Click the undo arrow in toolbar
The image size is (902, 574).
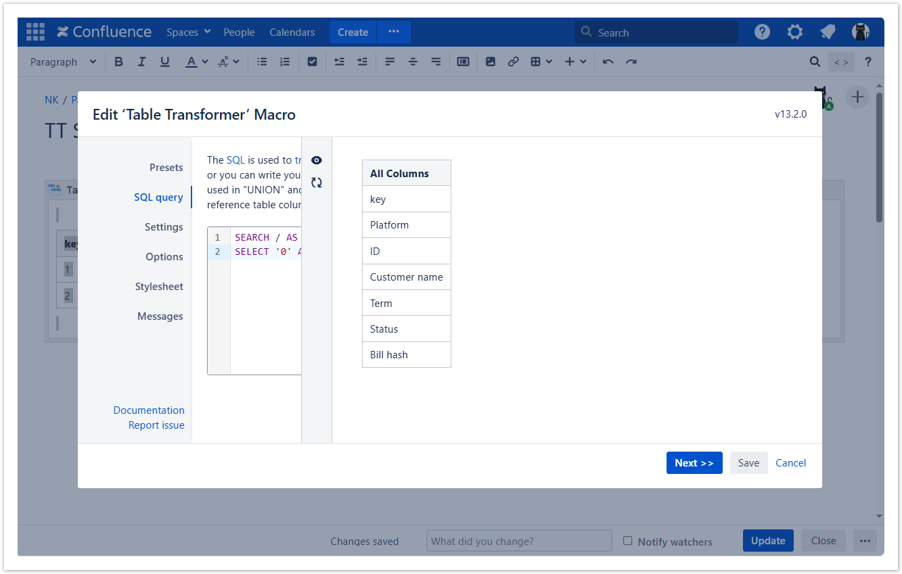tap(608, 62)
